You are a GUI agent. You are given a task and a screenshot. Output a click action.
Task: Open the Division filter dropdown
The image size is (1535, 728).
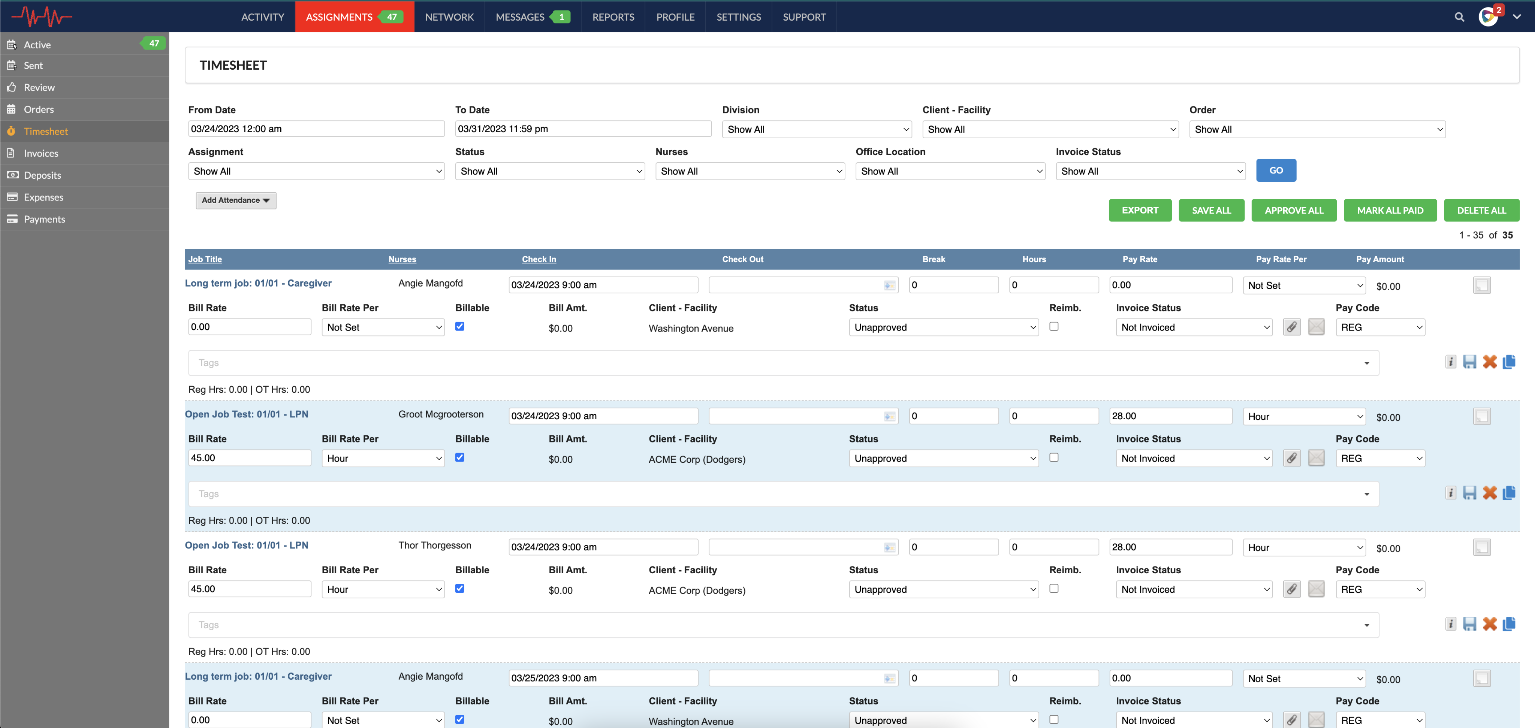click(x=817, y=129)
